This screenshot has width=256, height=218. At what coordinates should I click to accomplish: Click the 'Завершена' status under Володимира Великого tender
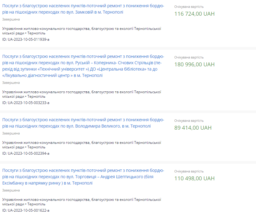tap(11, 133)
